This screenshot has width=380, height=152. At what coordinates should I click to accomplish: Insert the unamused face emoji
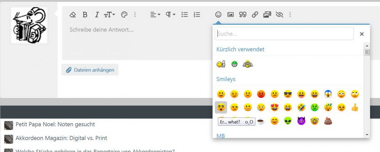click(x=234, y=107)
